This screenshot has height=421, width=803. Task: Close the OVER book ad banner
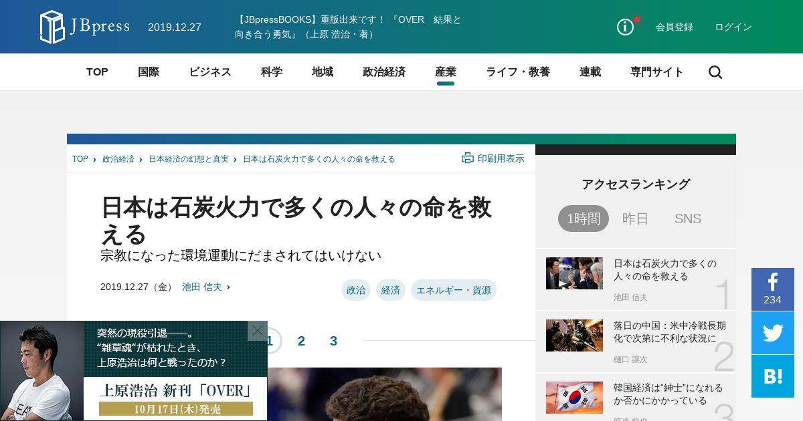click(258, 331)
